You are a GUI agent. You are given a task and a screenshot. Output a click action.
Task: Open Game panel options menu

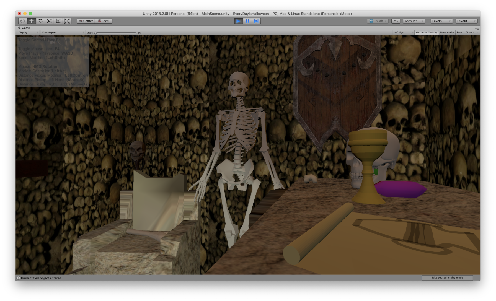point(477,28)
